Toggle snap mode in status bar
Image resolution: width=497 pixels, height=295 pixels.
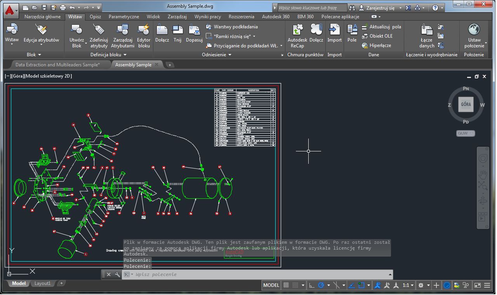(296, 285)
